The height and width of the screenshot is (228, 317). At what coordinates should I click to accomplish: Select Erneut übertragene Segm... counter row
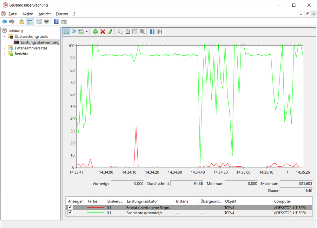coord(189,208)
